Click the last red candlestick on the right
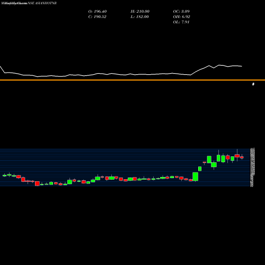Viewport: 265px width, 265px height. point(242,157)
